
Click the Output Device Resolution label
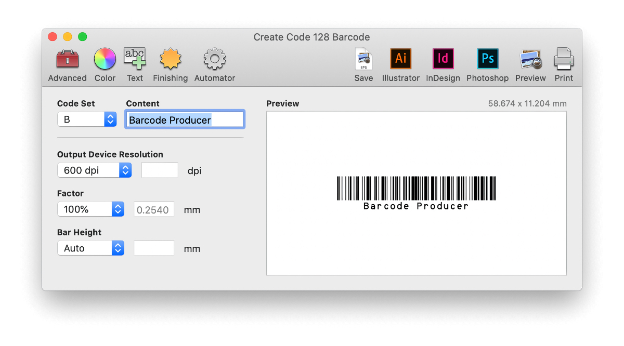[x=110, y=154]
